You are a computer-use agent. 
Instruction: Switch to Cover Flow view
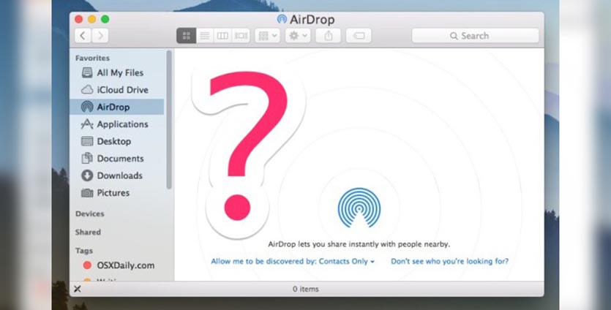click(x=241, y=36)
